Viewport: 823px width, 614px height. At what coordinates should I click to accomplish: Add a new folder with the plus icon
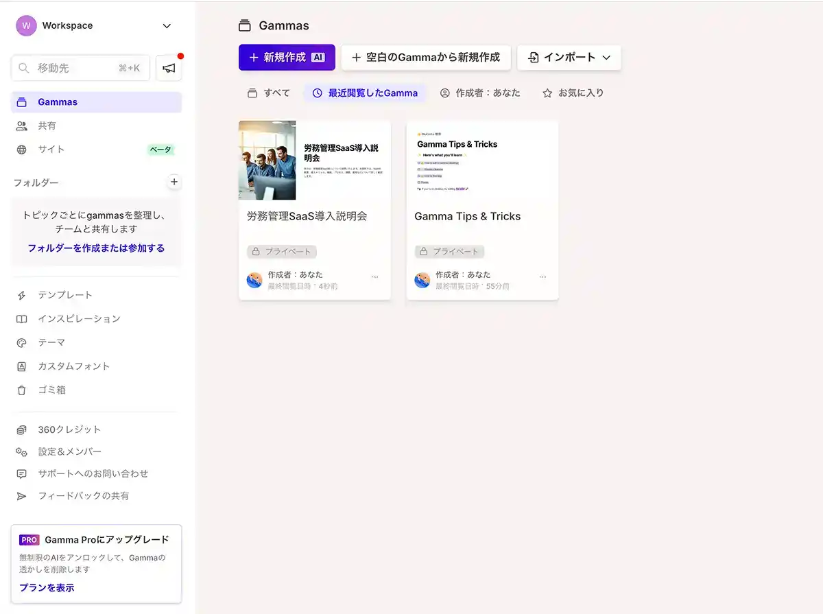(174, 182)
